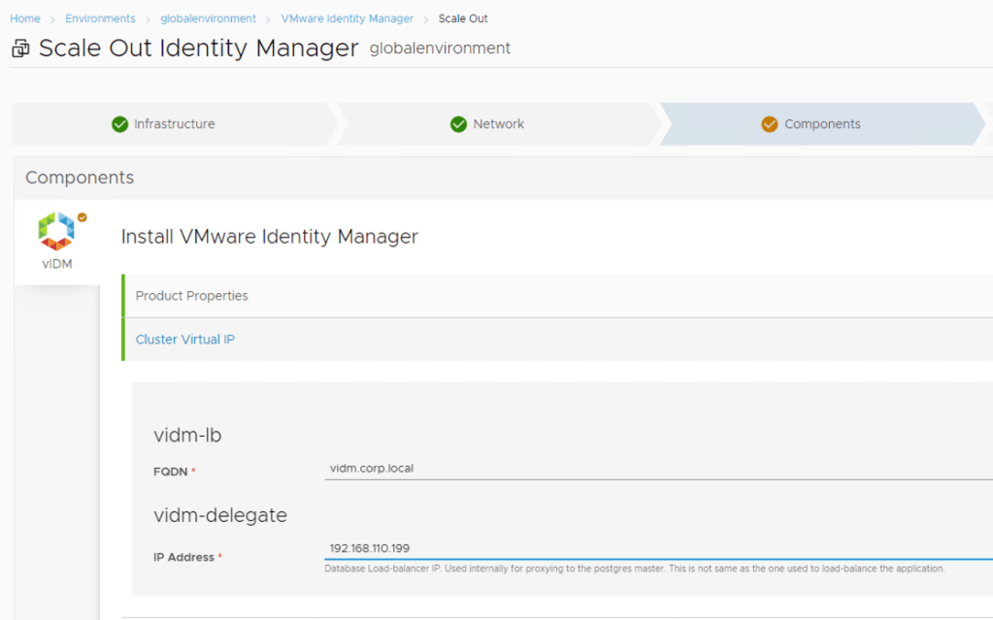Open the Infrastructure wizard step
This screenshot has width=993, height=620.
click(x=175, y=124)
